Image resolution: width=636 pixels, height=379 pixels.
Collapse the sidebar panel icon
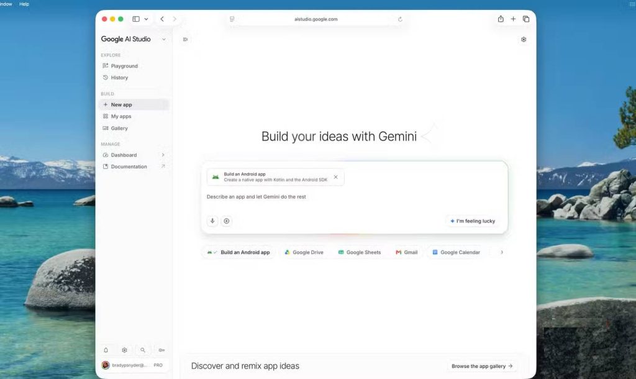pos(185,39)
